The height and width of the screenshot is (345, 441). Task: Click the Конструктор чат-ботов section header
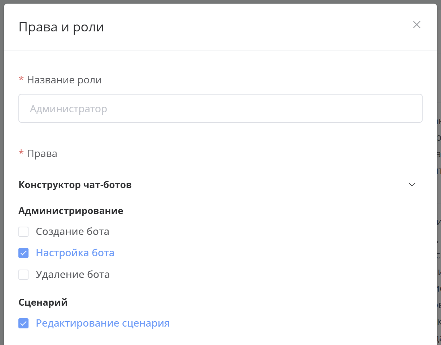coord(75,185)
